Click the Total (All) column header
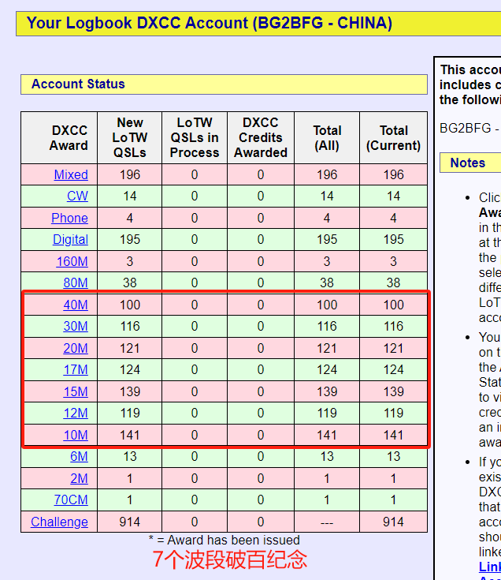 click(x=327, y=137)
